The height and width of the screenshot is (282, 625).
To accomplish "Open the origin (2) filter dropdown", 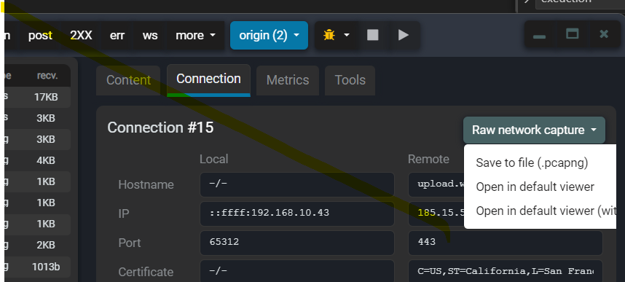I will point(269,36).
